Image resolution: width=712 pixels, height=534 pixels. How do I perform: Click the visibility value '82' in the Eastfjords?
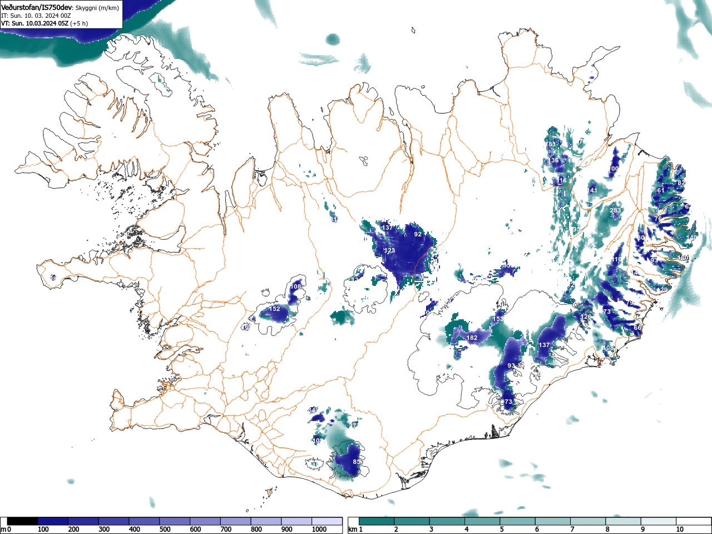coord(681,182)
